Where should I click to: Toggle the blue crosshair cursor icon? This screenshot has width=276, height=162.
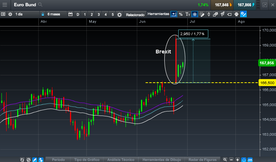(x=244, y=160)
